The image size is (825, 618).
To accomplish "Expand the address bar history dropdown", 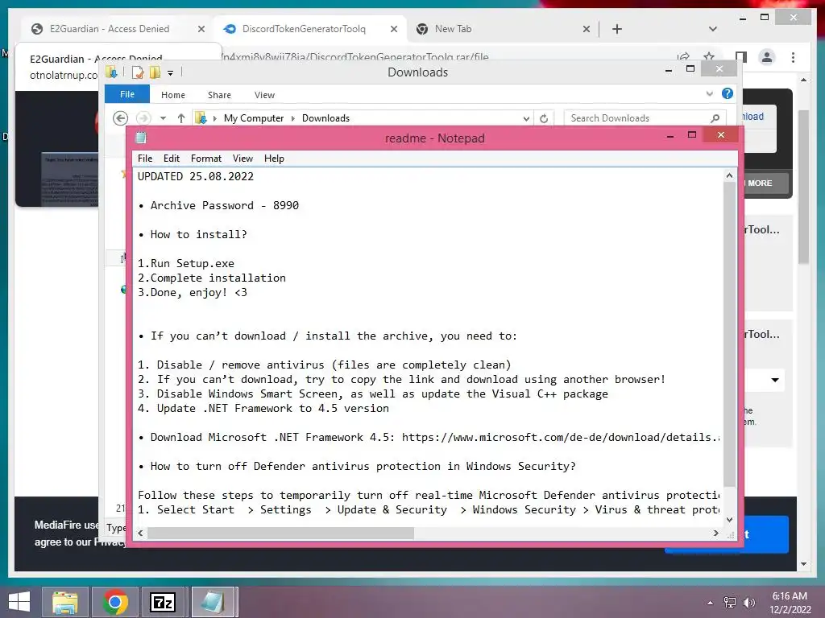I will [x=525, y=118].
